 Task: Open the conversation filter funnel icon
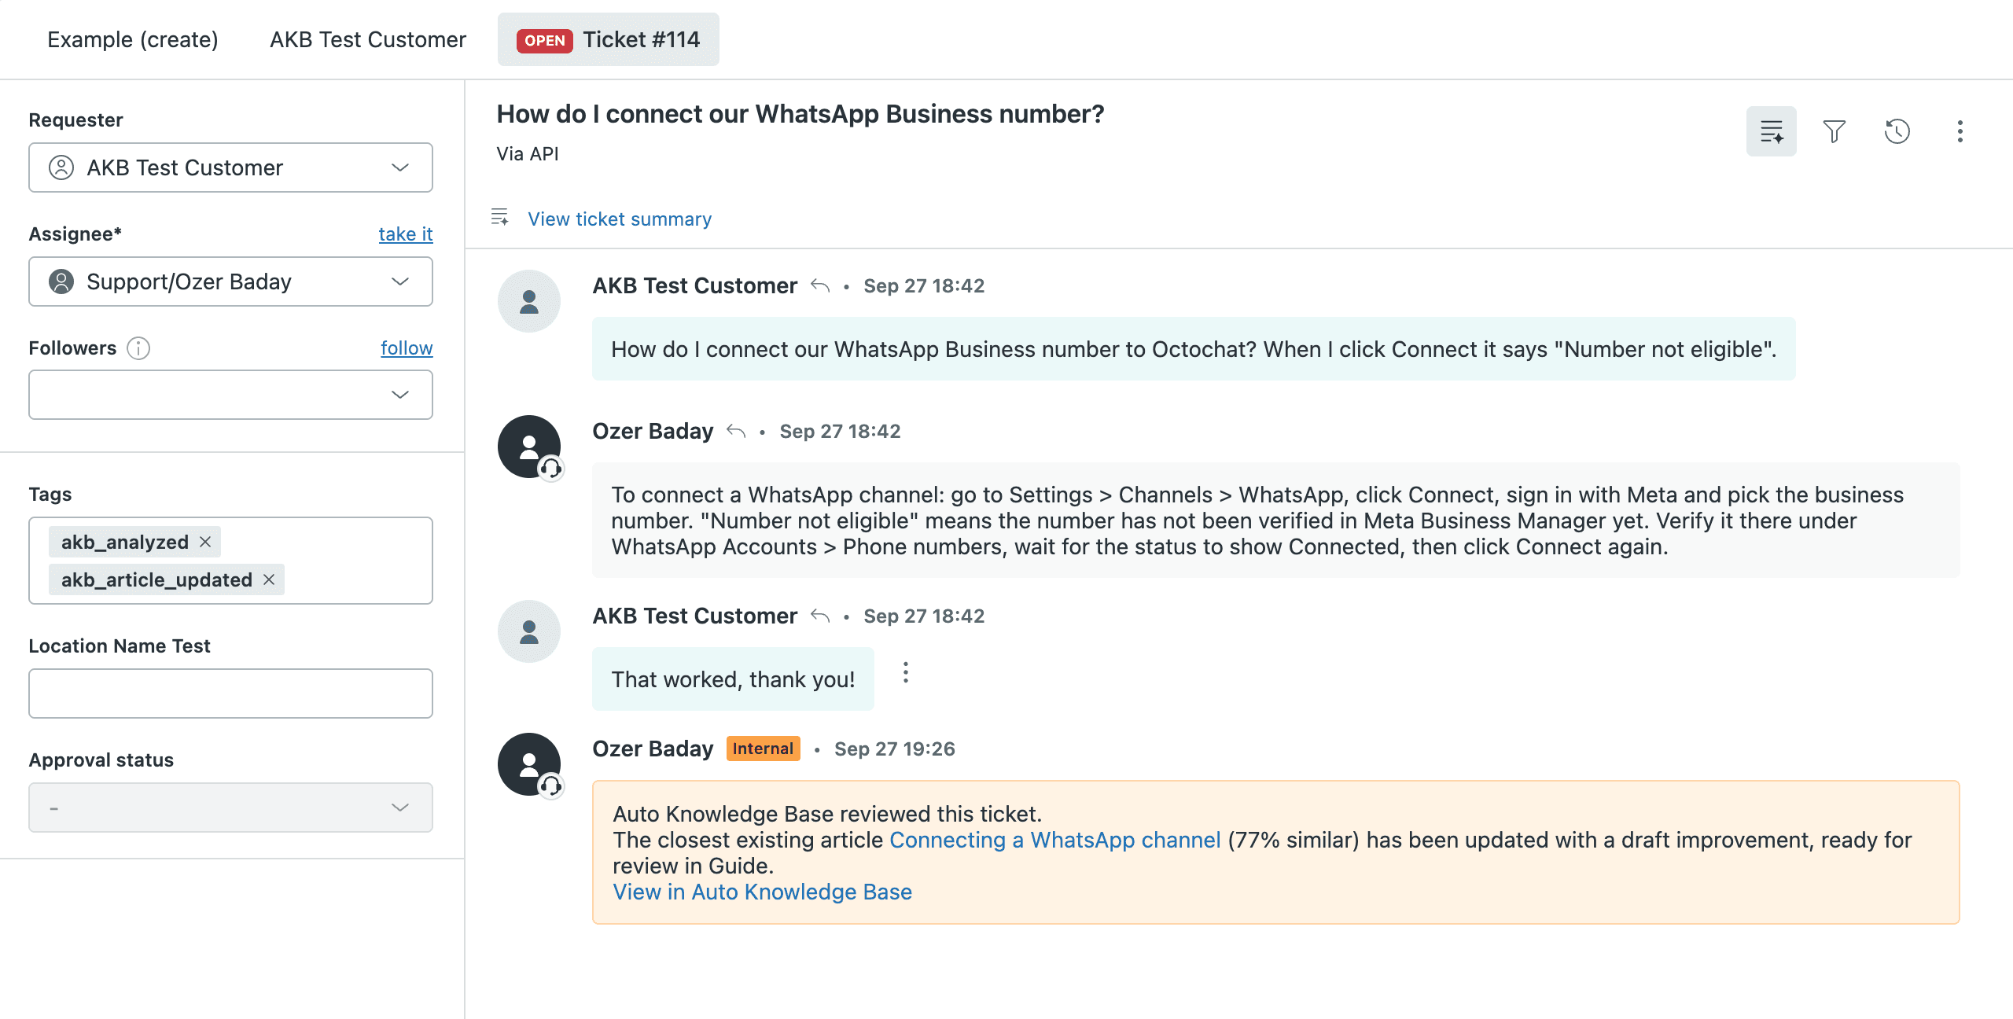point(1834,131)
